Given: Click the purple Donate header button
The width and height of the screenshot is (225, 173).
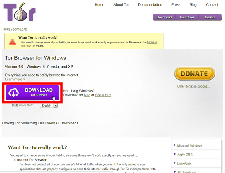Looking at the screenshot, I should [x=210, y=17].
